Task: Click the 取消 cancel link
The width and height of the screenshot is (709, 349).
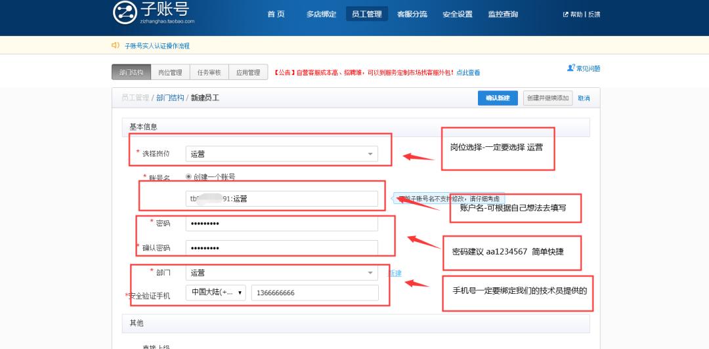Action: [x=584, y=98]
